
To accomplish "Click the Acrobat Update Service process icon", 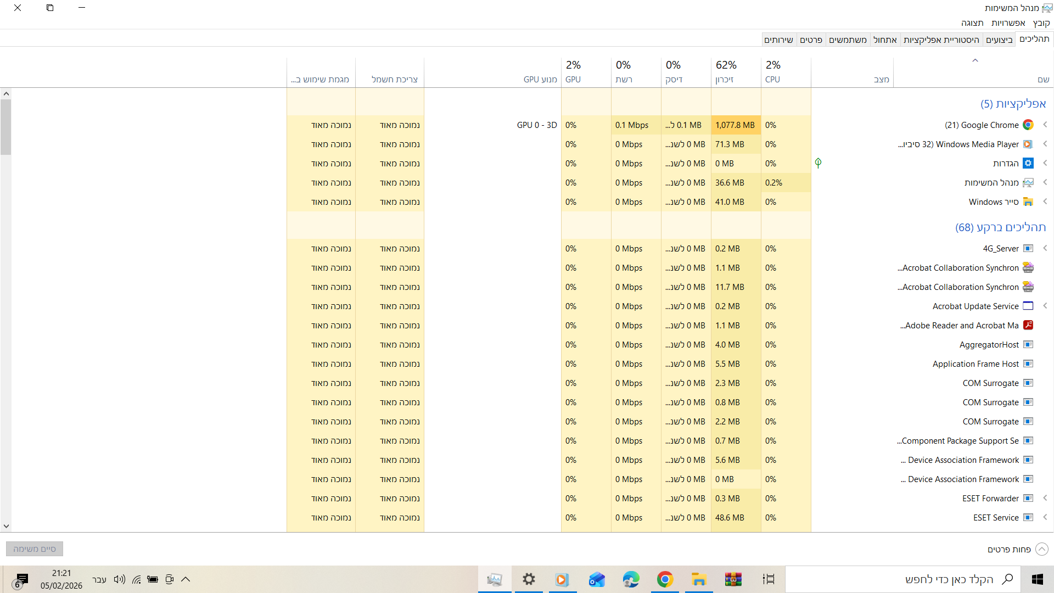I will coord(1028,306).
